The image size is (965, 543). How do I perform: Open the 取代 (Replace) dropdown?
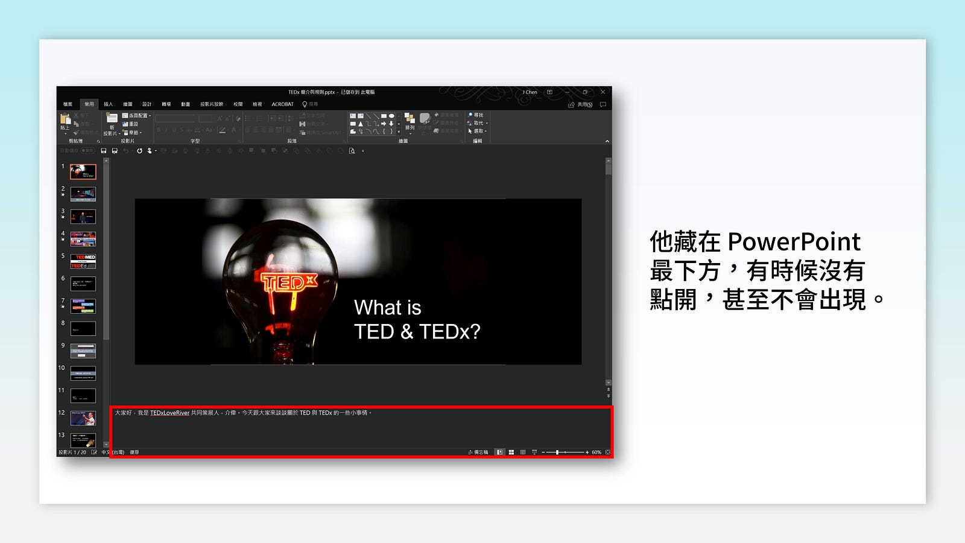click(477, 123)
